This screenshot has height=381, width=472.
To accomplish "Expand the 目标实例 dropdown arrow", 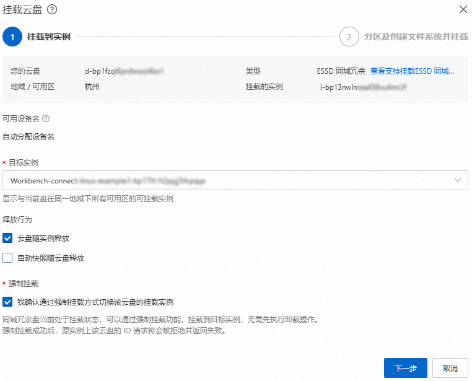I will (x=458, y=180).
